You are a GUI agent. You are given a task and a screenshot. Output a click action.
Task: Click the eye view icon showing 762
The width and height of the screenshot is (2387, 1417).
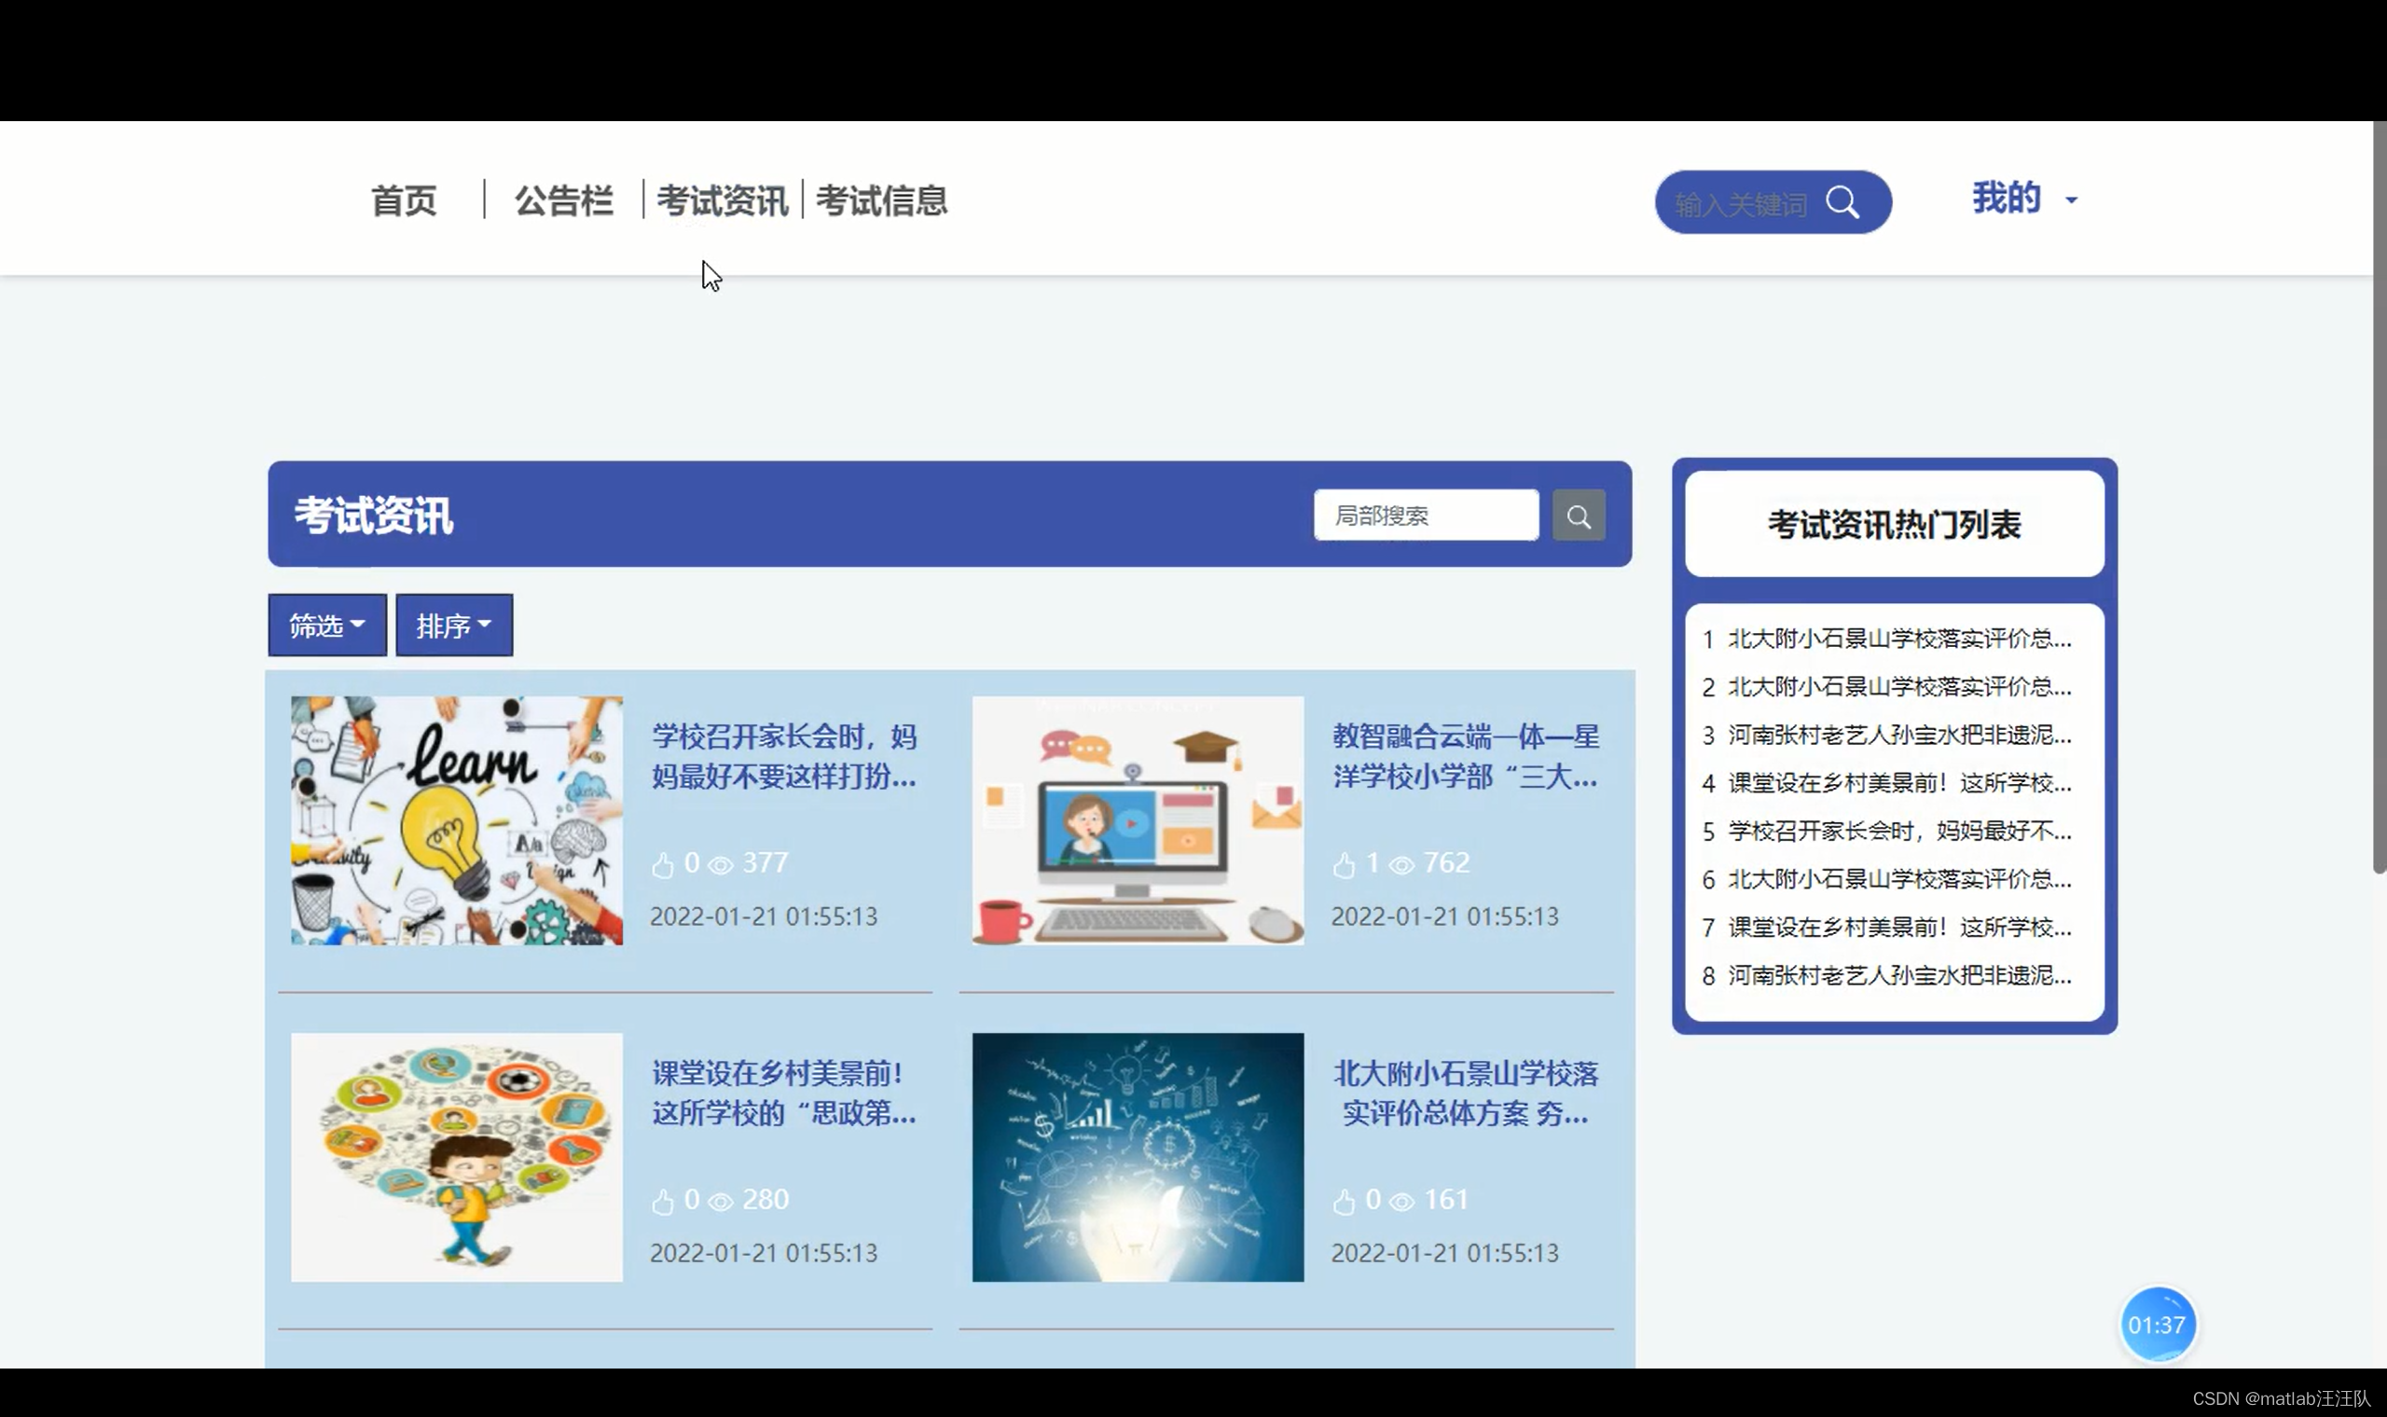click(1400, 863)
